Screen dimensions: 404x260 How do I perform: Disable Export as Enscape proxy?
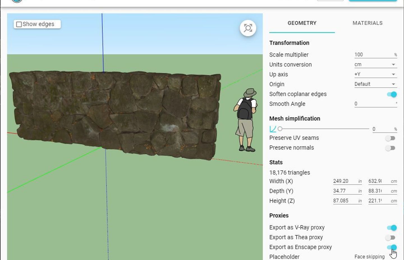click(x=392, y=247)
